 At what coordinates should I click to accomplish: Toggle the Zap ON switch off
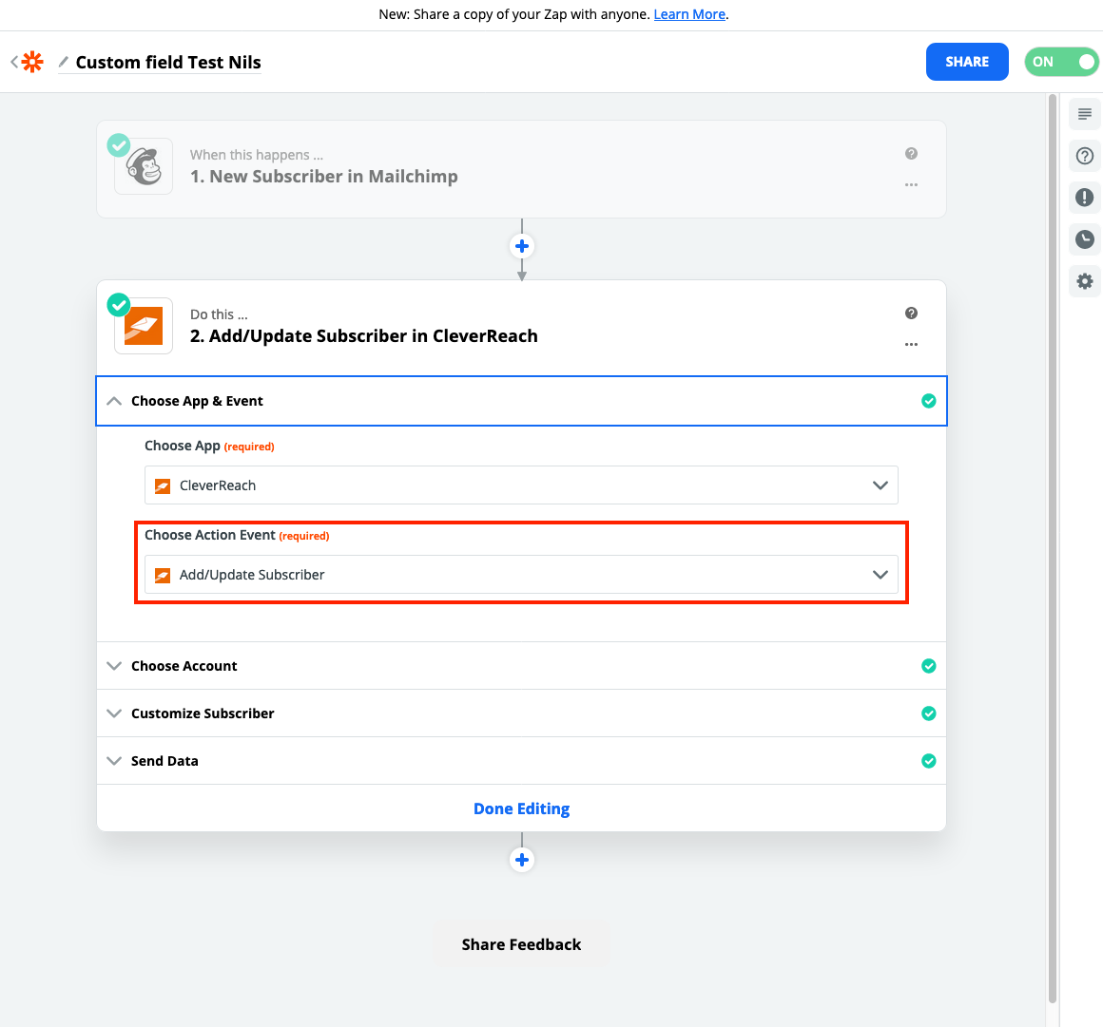coord(1061,62)
